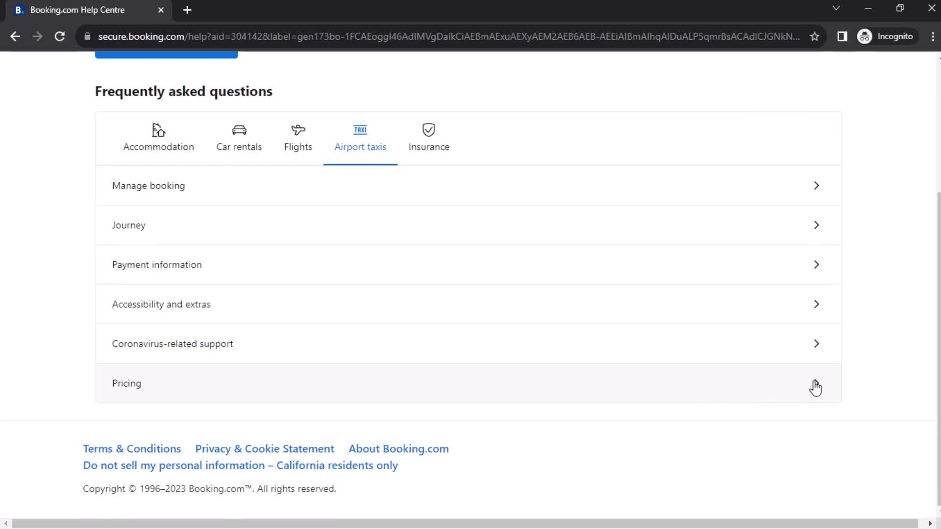Open Chrome three-dot menu
The image size is (941, 529).
point(932,36)
